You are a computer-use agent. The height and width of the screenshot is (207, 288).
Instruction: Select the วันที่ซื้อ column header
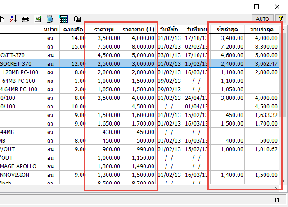tap(169, 30)
